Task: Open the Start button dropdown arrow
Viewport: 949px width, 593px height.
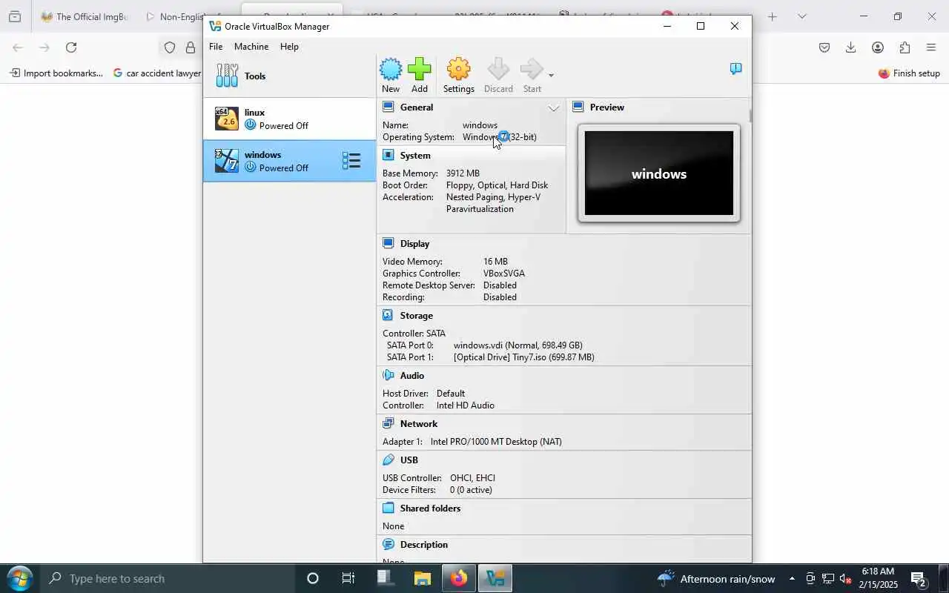Action: point(551,75)
